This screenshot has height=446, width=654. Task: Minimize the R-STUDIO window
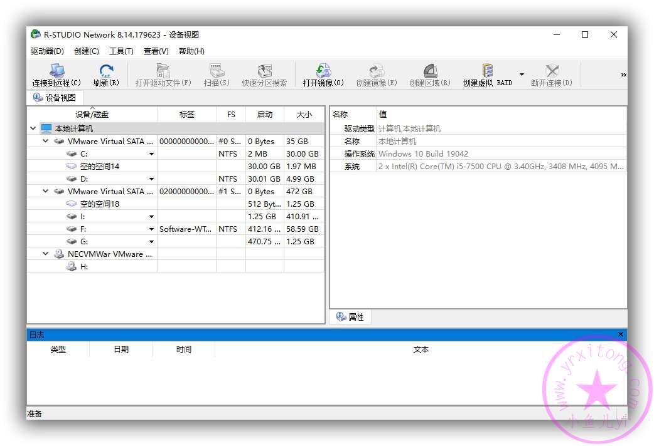click(x=556, y=34)
